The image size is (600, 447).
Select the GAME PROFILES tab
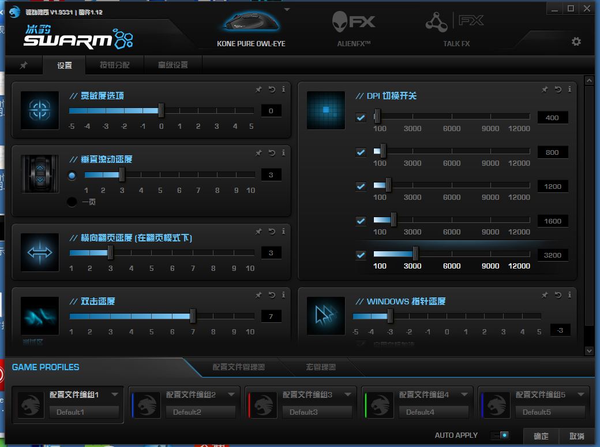(46, 367)
